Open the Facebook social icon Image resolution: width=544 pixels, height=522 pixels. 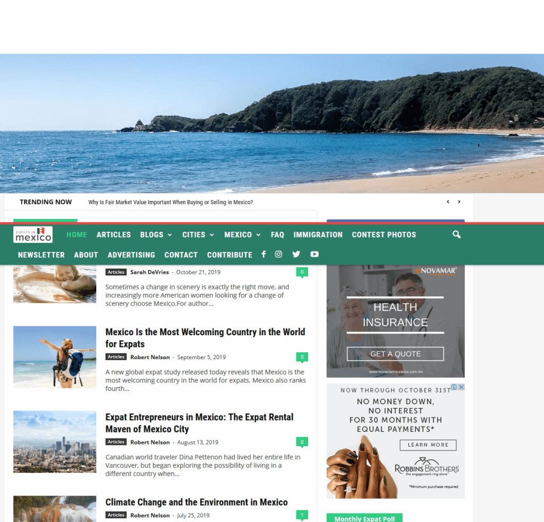pos(263,255)
